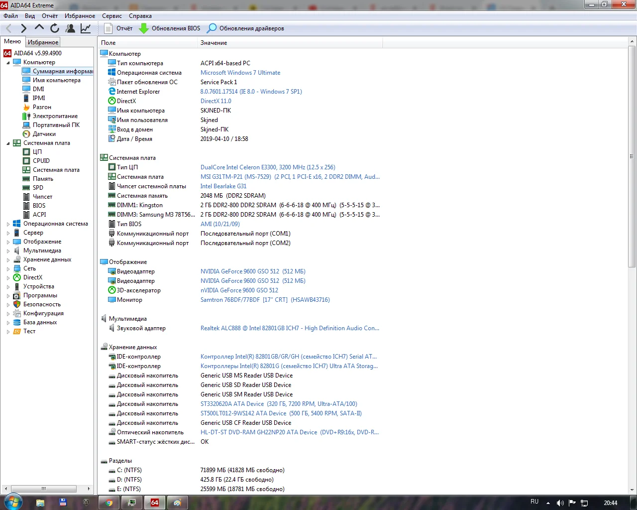The width and height of the screenshot is (637, 510).
Task: Expand the Операционная система tree node
Action: [x=8, y=224]
